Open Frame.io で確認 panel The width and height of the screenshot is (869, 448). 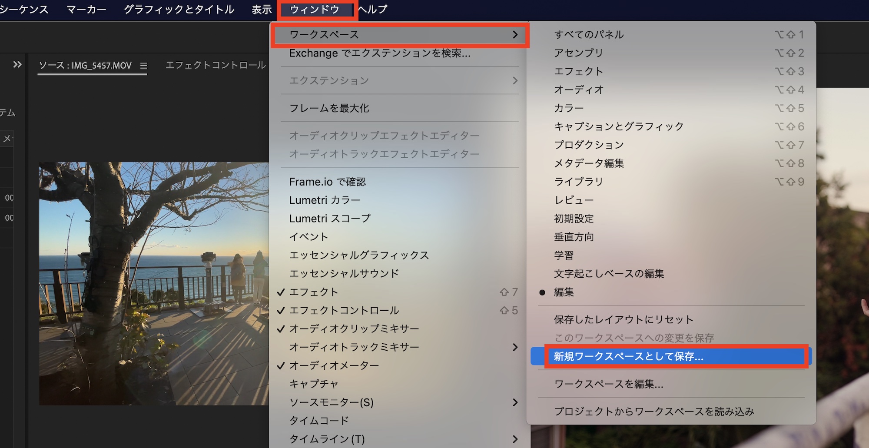coord(400,182)
